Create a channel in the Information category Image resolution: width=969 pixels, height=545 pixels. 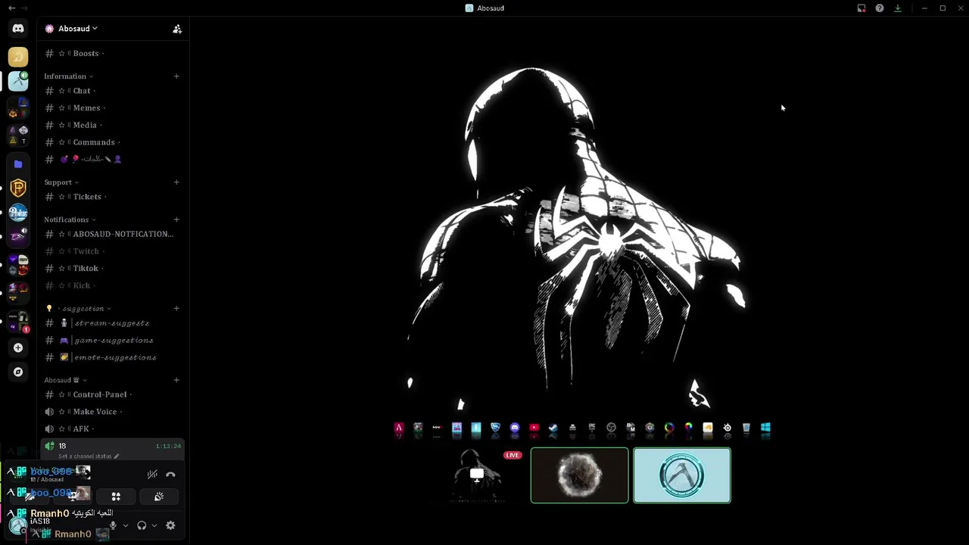(176, 76)
